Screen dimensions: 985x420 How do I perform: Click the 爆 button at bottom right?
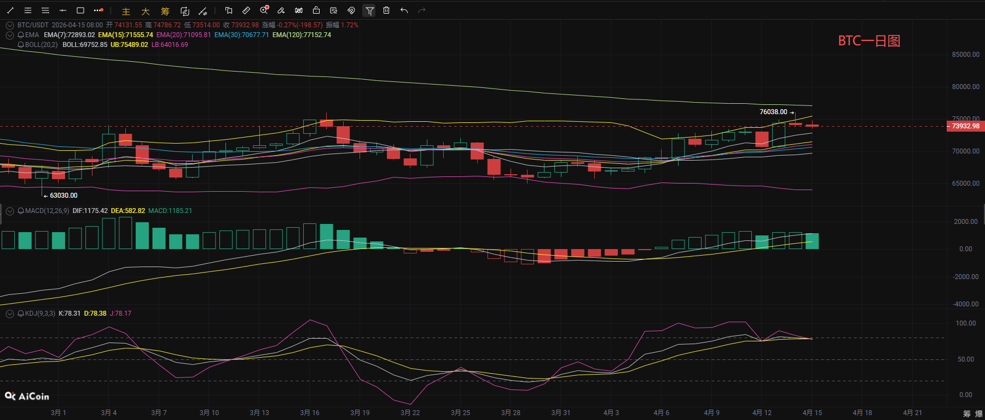click(977, 413)
